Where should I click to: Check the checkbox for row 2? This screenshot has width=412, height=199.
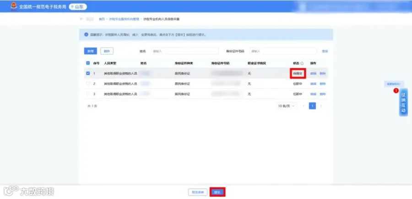click(88, 84)
